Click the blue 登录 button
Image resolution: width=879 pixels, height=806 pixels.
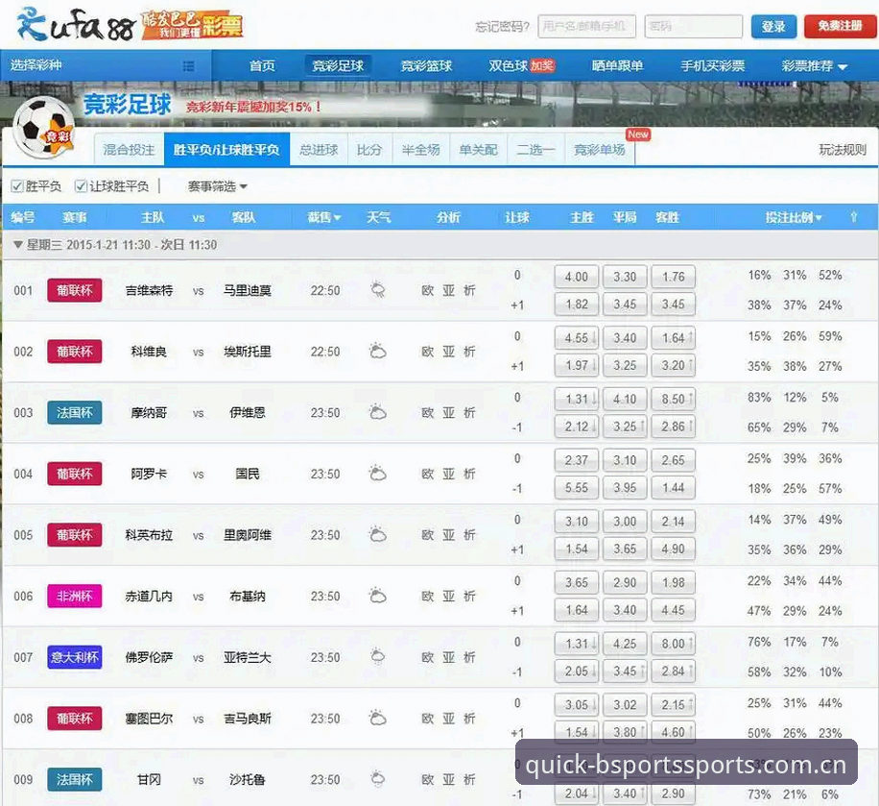(773, 26)
